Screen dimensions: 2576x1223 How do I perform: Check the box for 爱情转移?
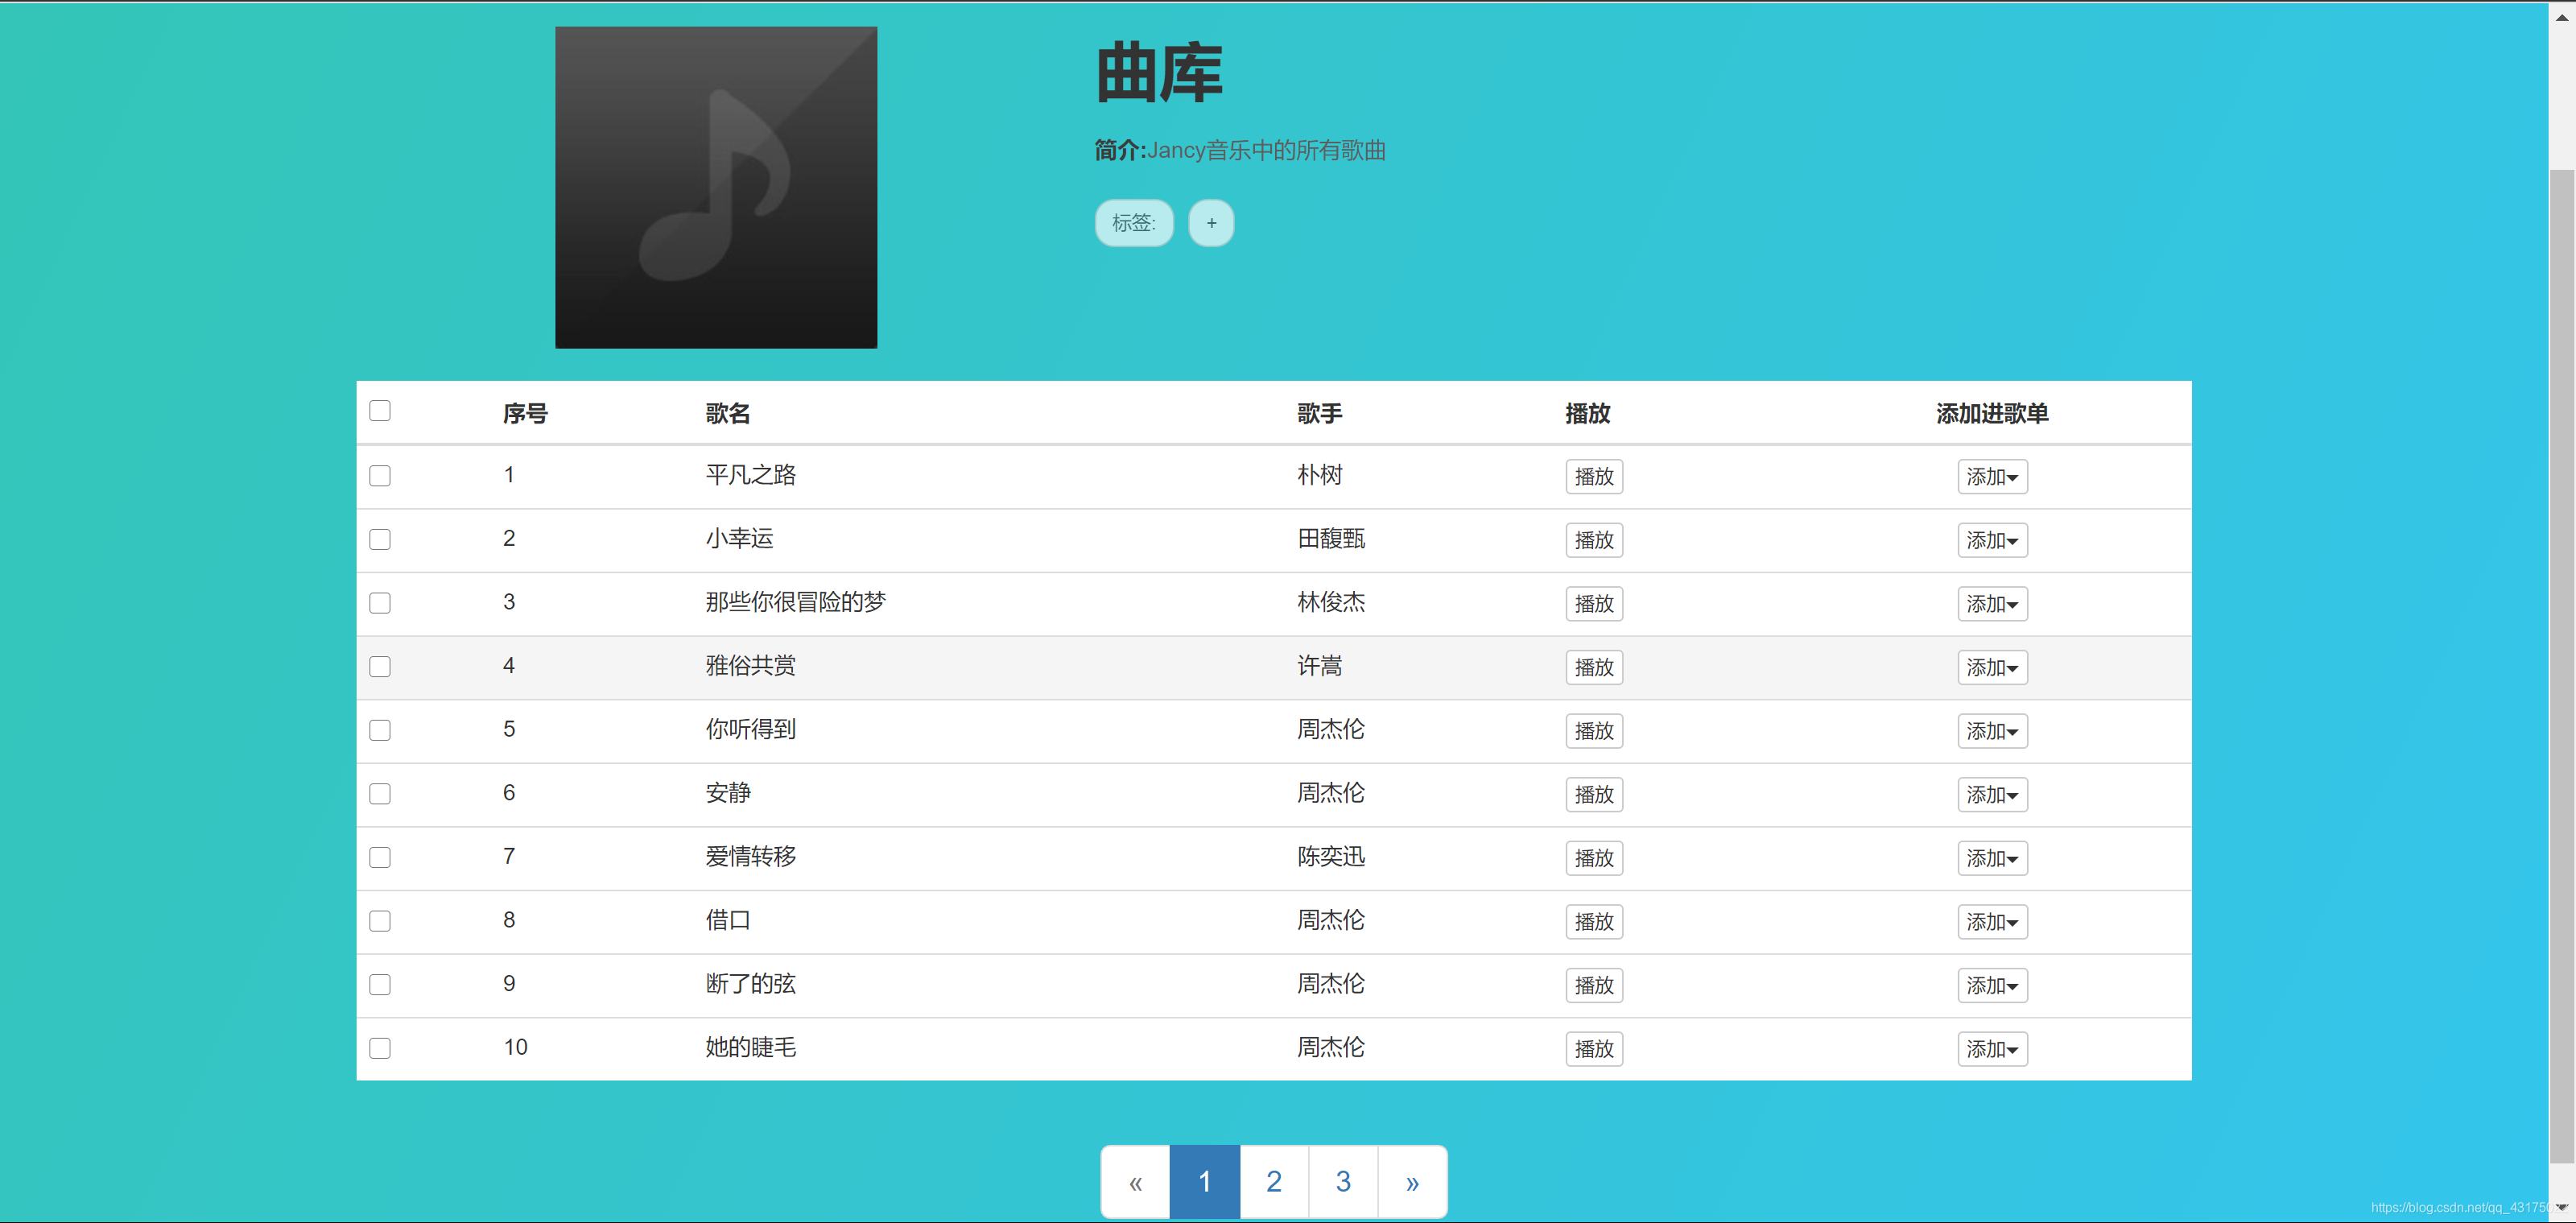click(x=380, y=858)
